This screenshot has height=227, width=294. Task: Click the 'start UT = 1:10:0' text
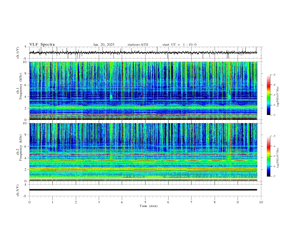pyautogui.click(x=179, y=45)
